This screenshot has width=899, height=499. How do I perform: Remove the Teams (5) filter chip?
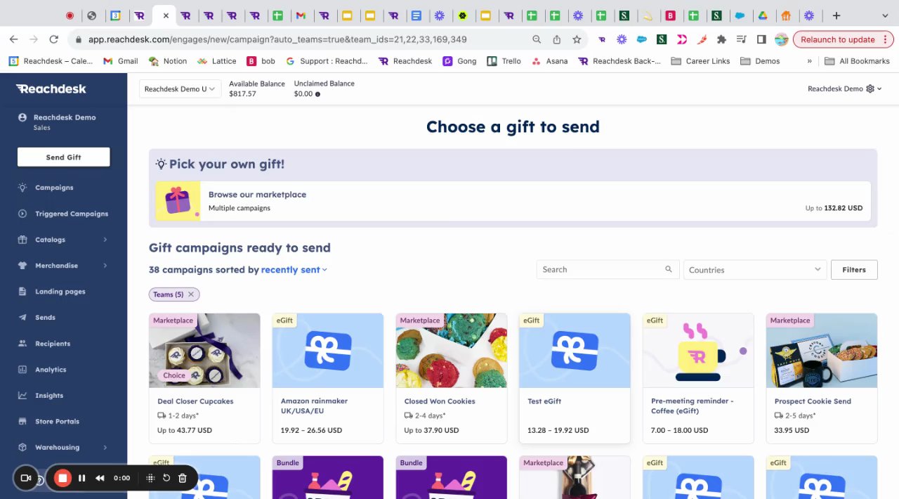click(x=190, y=294)
